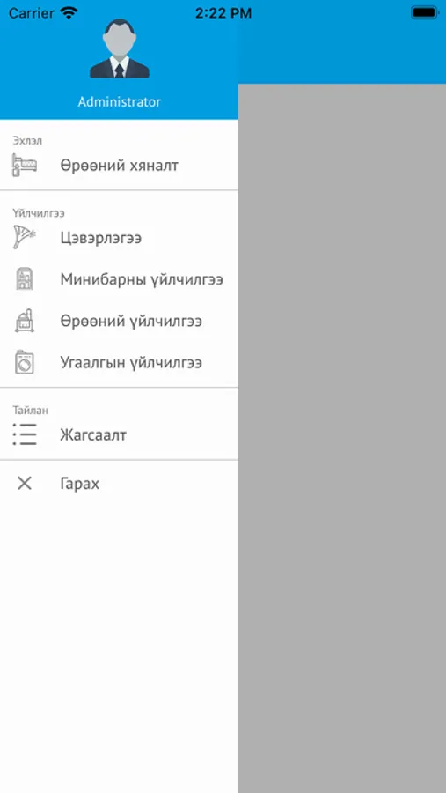Open the Жагсаалт report list
This screenshot has height=793, width=446.
[x=119, y=435]
